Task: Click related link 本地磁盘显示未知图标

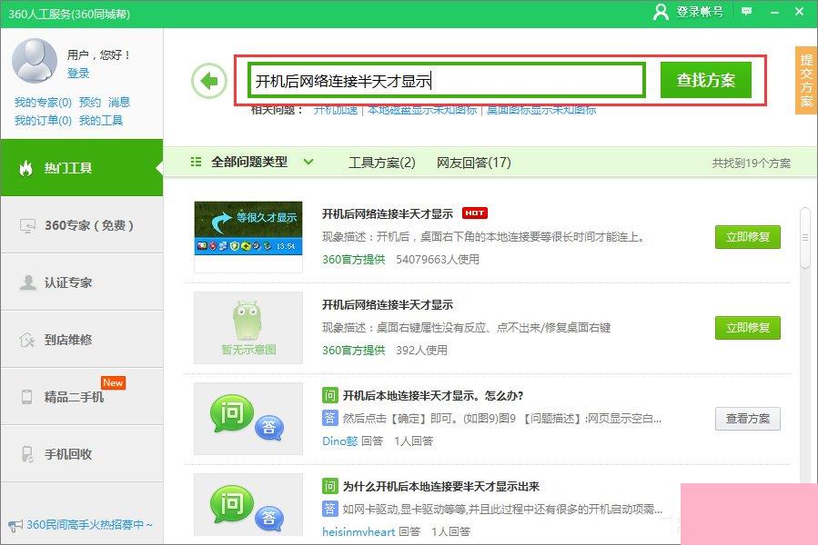Action: 422,110
